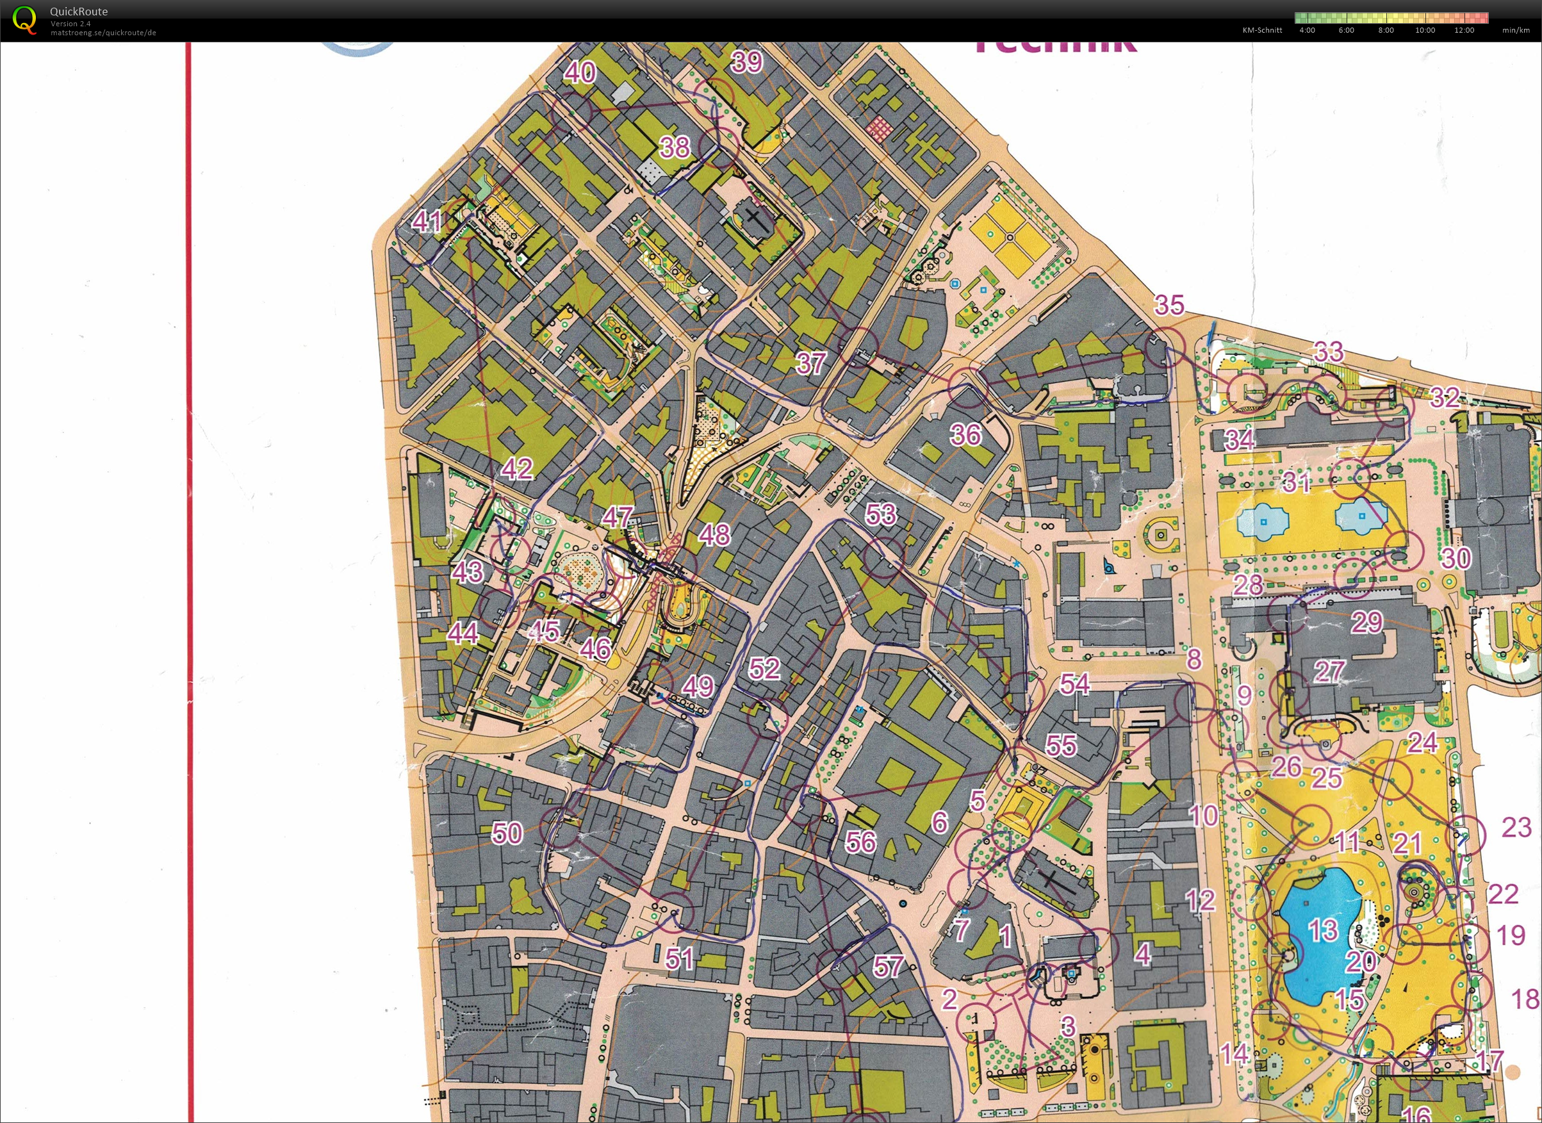Click the orange dot beside control 17
The image size is (1542, 1123).
tap(1512, 1072)
